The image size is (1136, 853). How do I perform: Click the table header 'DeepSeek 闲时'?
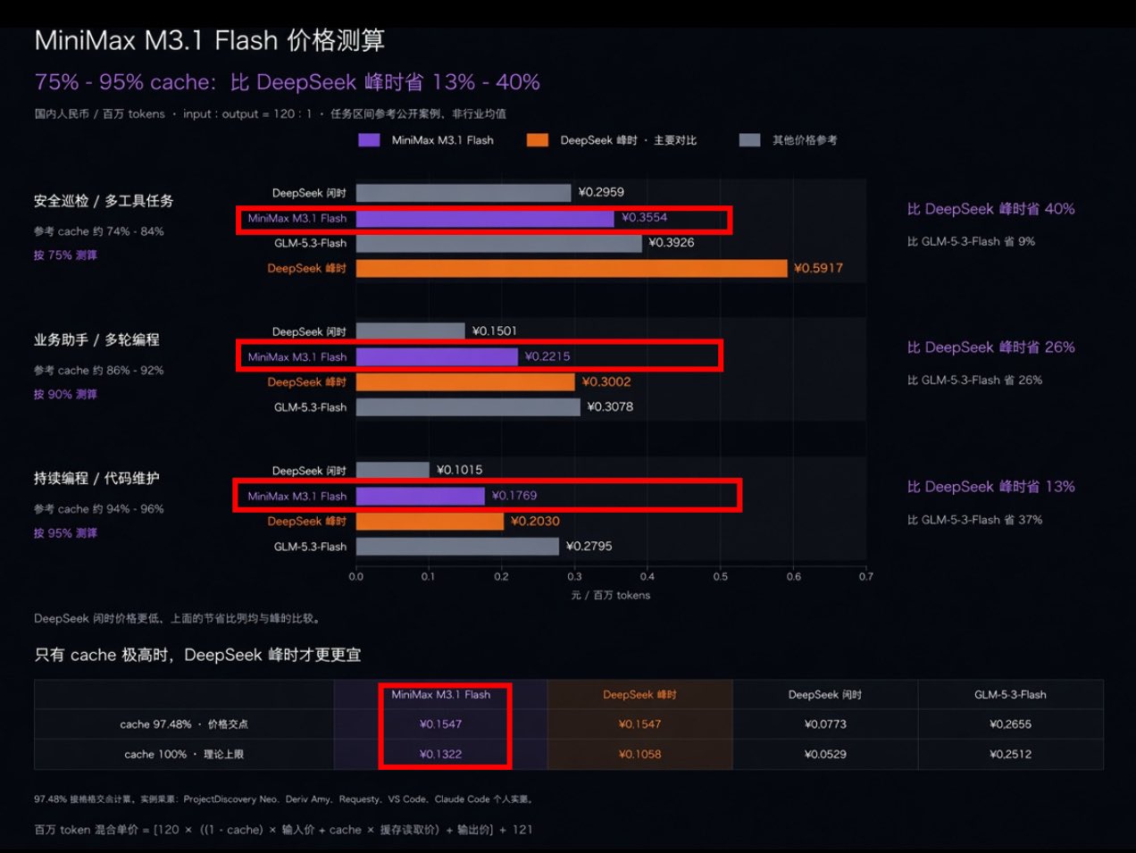pos(825,695)
